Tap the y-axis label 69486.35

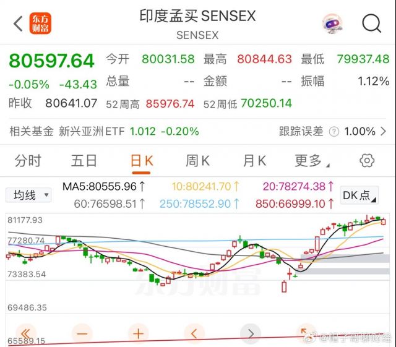pos(27,308)
